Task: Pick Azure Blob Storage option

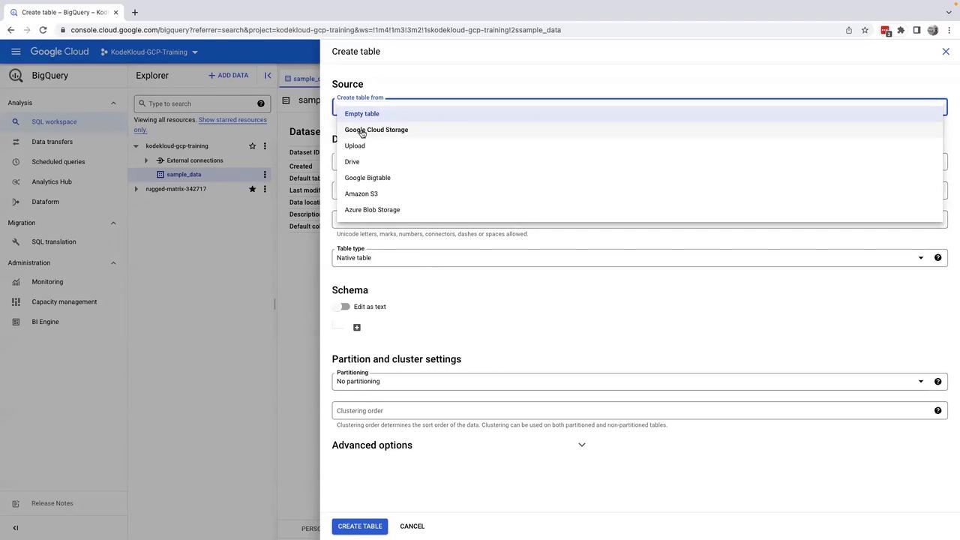Action: coord(372,210)
